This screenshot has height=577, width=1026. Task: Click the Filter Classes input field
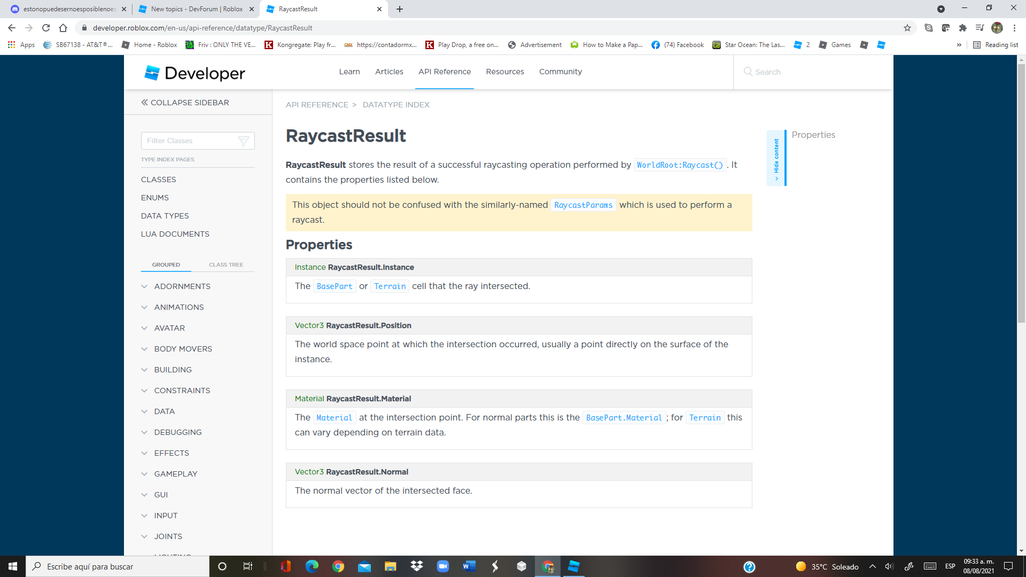click(x=188, y=141)
